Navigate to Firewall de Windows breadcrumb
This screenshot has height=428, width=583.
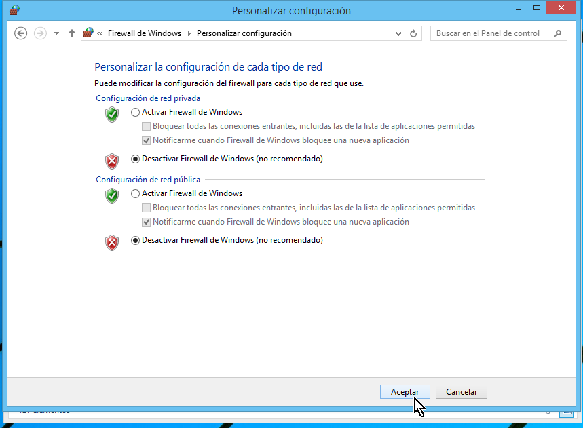(x=145, y=33)
